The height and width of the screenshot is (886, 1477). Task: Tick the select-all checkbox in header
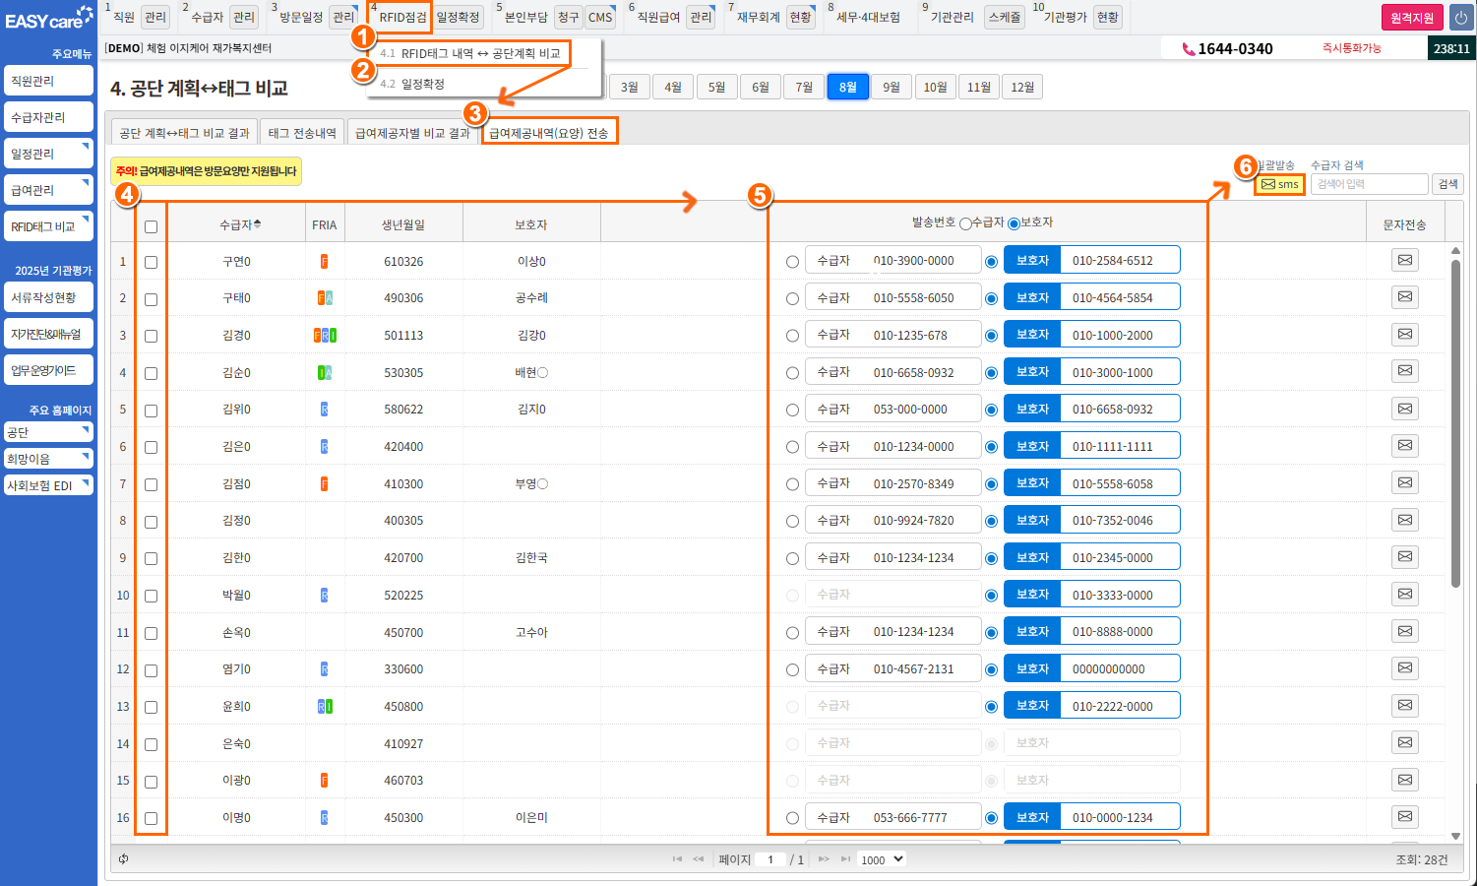pos(151,226)
